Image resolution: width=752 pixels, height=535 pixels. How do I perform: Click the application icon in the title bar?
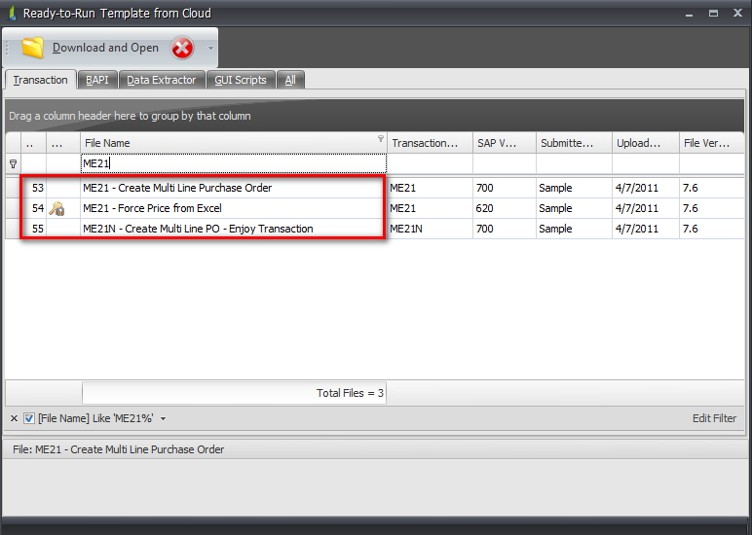tap(11, 14)
